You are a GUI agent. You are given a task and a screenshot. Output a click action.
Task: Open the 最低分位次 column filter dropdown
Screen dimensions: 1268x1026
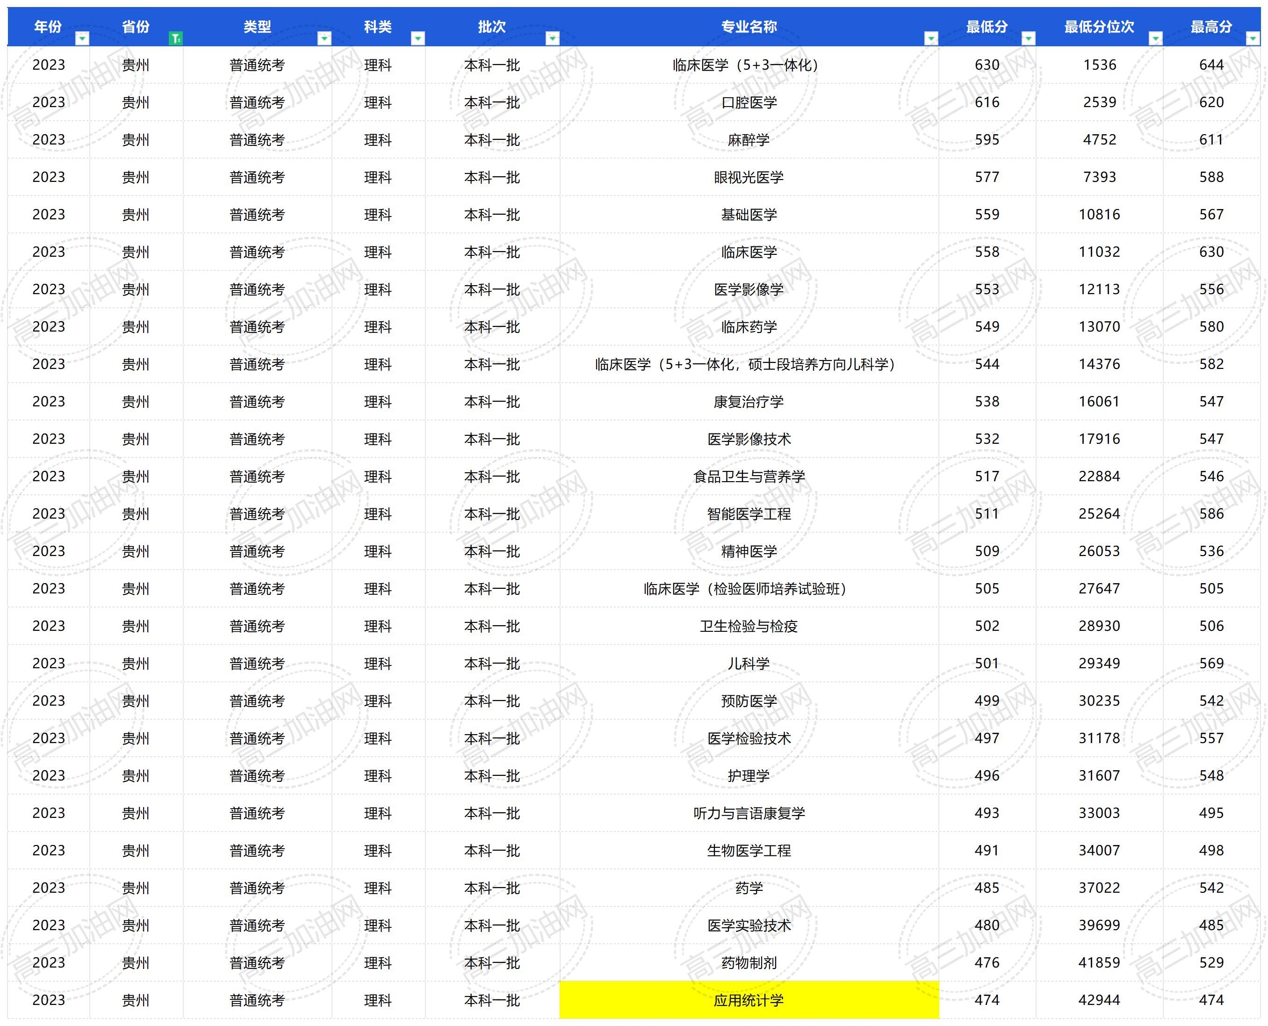[1156, 38]
